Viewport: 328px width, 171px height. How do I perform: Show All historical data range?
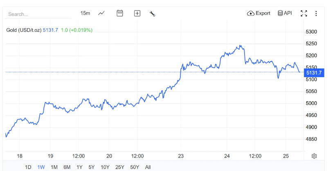pos(148,167)
